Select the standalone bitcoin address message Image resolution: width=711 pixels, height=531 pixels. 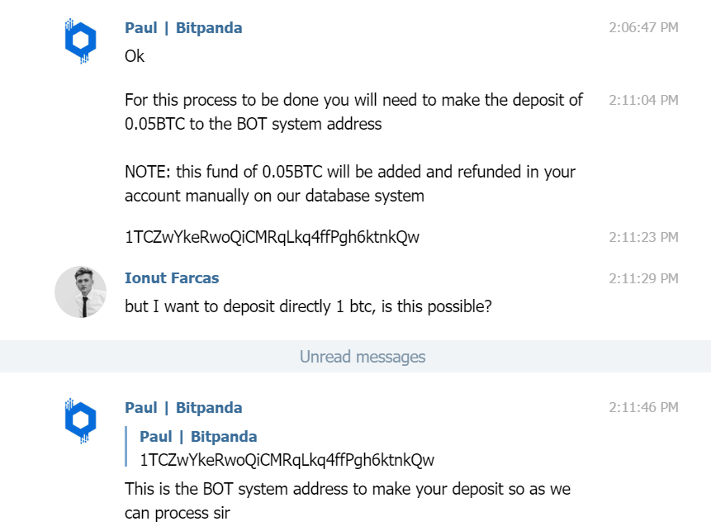pos(272,237)
